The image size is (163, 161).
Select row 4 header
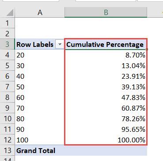tap(8, 55)
